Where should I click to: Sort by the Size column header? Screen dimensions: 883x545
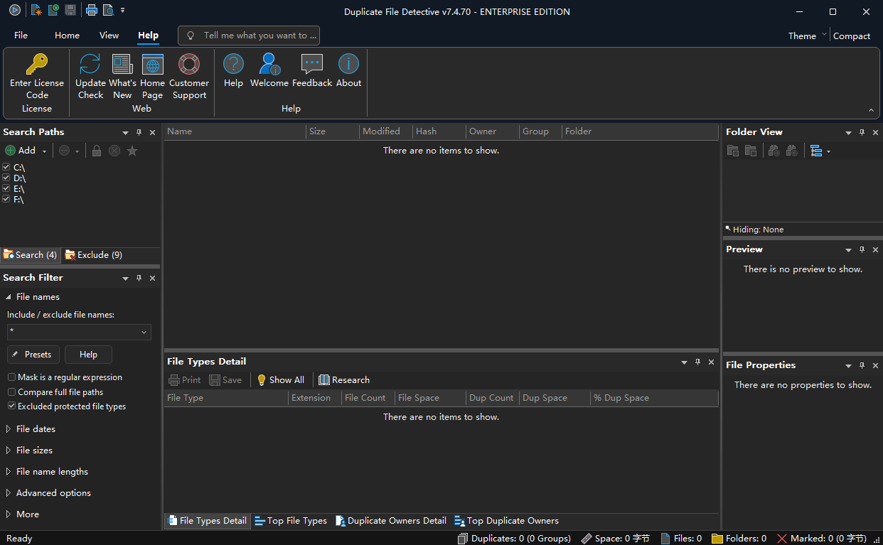coord(332,131)
